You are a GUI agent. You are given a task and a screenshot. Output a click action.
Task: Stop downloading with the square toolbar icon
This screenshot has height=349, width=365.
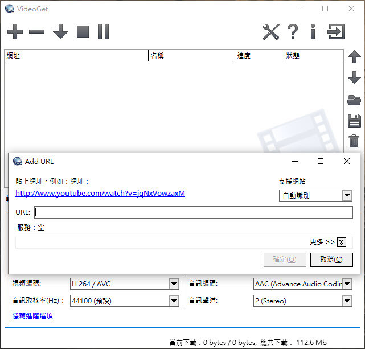pyautogui.click(x=83, y=32)
